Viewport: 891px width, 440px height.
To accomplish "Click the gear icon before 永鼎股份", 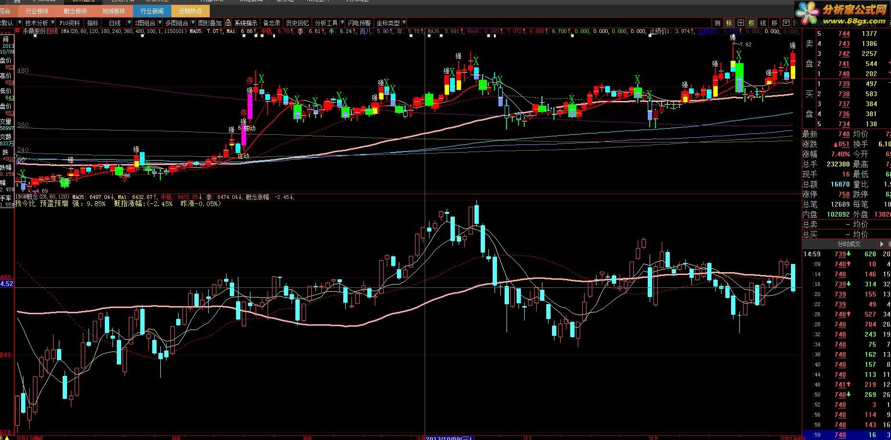I will pyautogui.click(x=18, y=31).
